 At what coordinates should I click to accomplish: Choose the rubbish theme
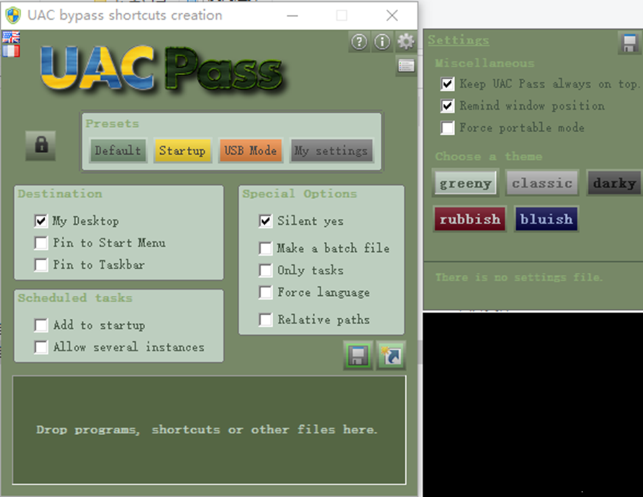470,219
